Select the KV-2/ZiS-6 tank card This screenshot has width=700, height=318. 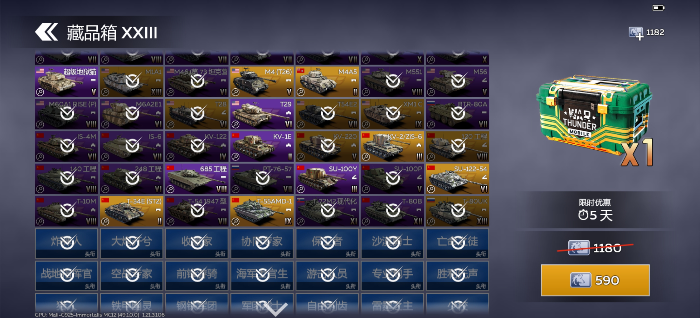392,147
